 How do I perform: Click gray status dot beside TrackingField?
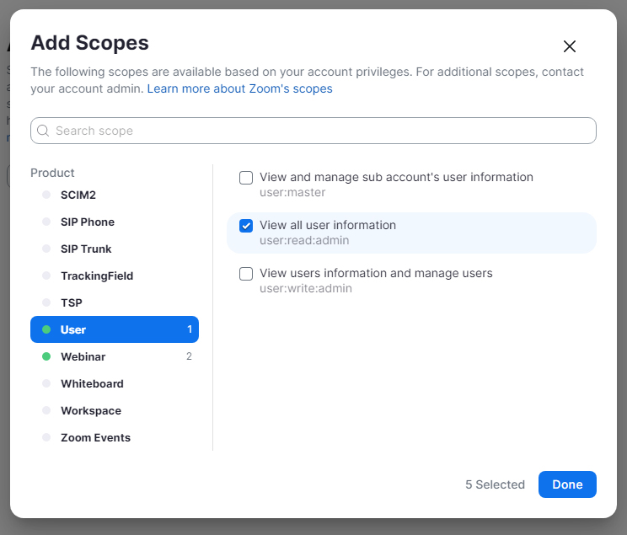click(x=46, y=276)
